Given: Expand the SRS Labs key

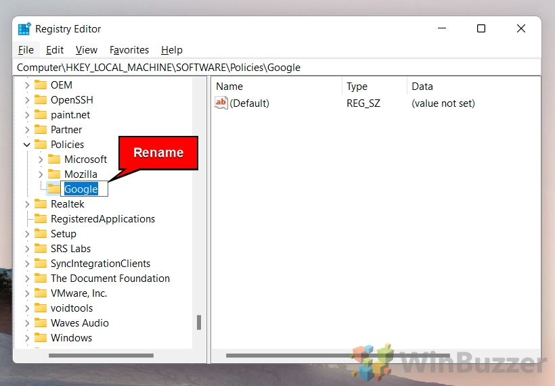Looking at the screenshot, I should coord(27,249).
